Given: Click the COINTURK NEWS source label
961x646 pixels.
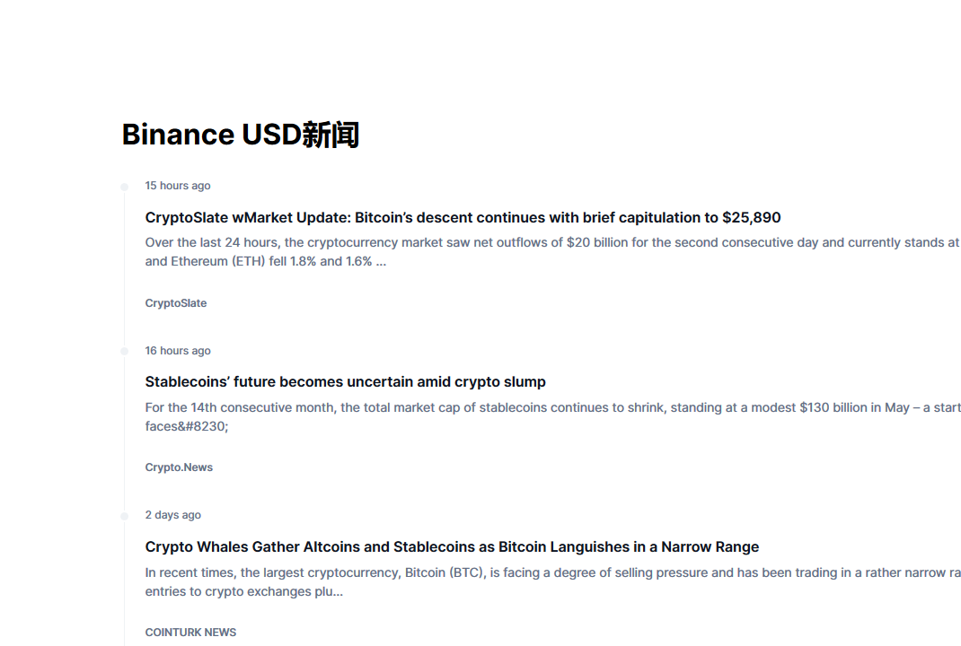Looking at the screenshot, I should 190,632.
